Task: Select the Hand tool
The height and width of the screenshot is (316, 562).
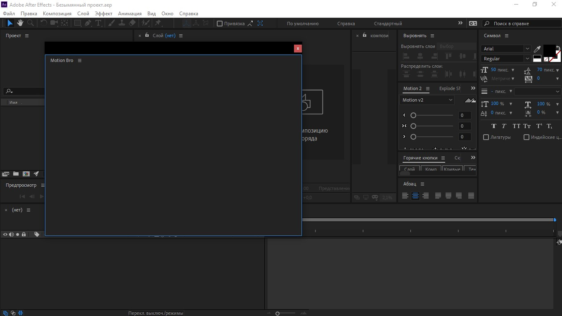Action: coord(20,24)
